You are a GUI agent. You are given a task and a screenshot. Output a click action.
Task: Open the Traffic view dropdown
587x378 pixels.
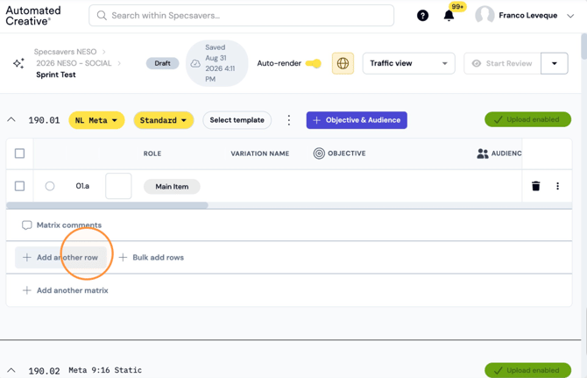click(409, 63)
